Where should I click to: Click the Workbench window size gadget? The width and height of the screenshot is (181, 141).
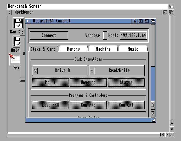pos(172,134)
